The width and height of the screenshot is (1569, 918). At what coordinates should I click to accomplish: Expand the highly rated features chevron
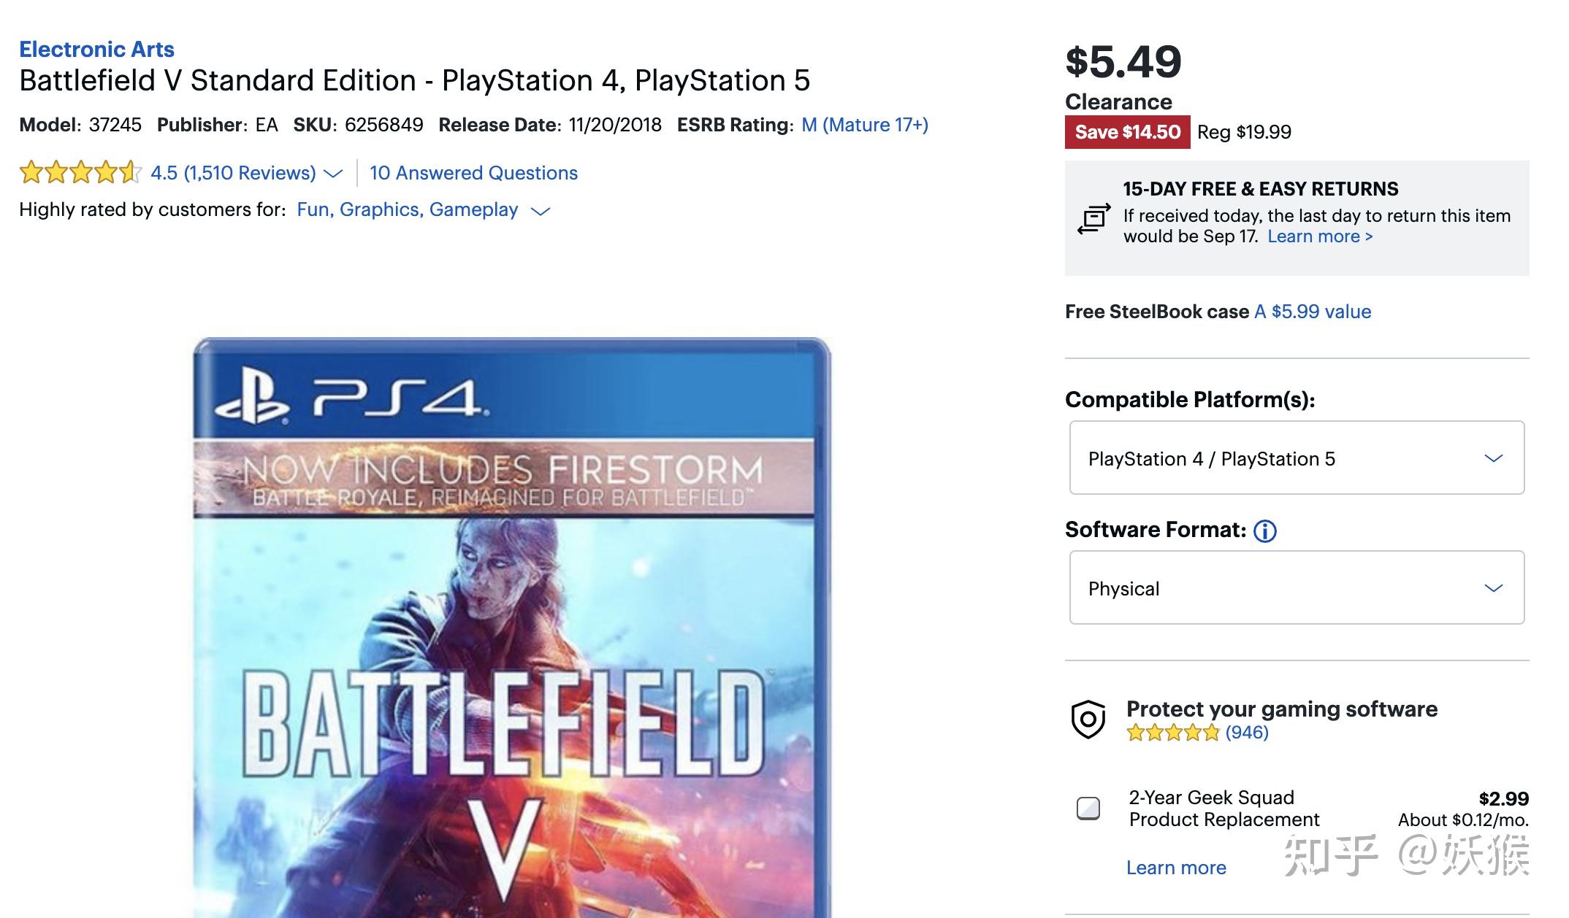540,212
